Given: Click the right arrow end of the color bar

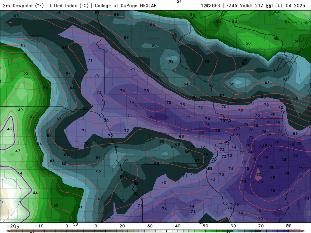Looking at the screenshot, I should pyautogui.click(x=302, y=231).
